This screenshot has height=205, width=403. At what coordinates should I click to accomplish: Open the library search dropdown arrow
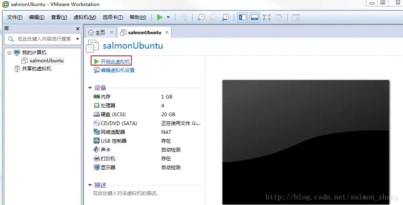[77, 39]
